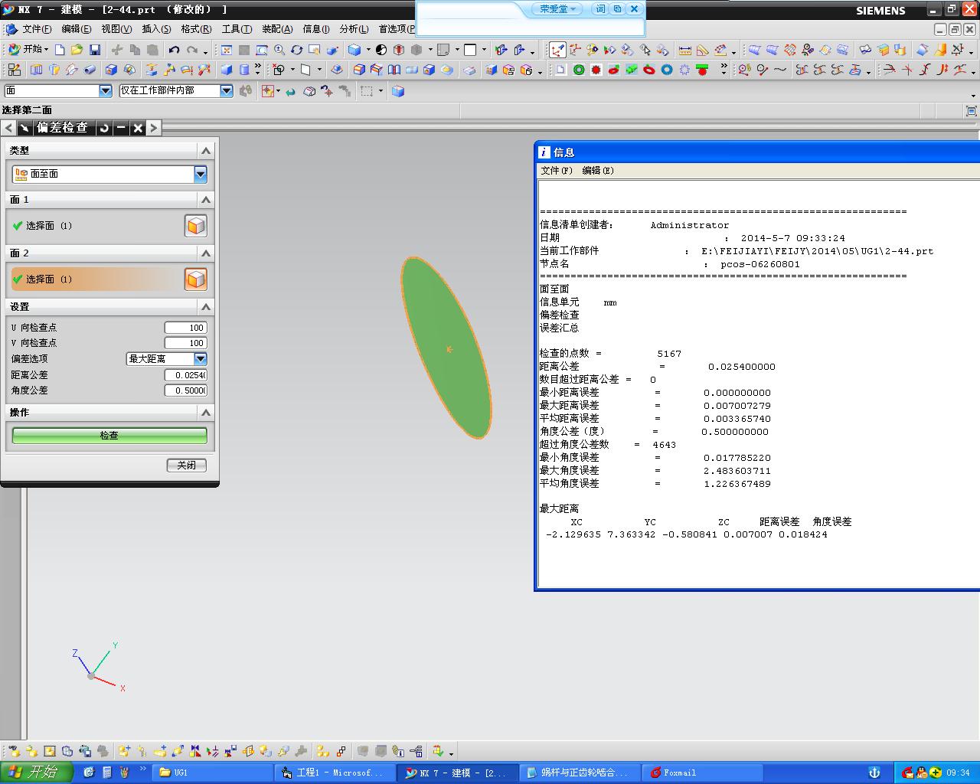Viewport: 980px width, 784px height.
Task: Click the red gear icon
Action: 596,70
